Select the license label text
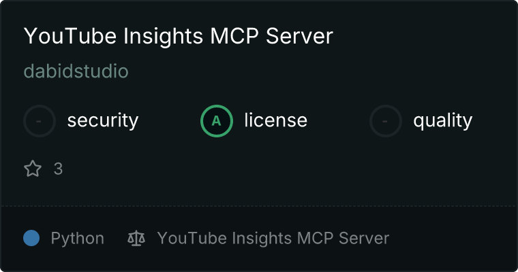The width and height of the screenshot is (518, 272). [276, 120]
